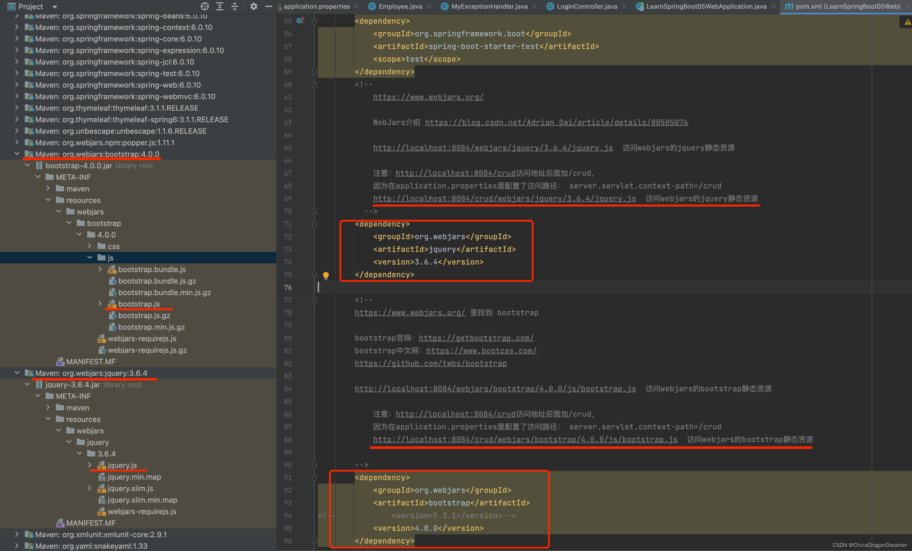Select LearnSpringBoot05WebApplication.java tab

pos(706,6)
